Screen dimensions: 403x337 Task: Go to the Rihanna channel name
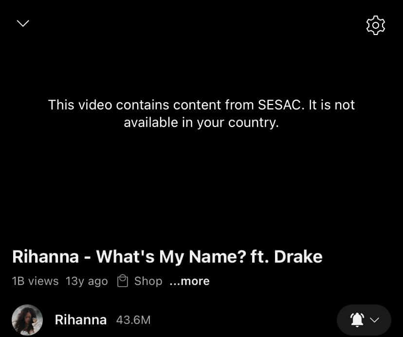81,320
